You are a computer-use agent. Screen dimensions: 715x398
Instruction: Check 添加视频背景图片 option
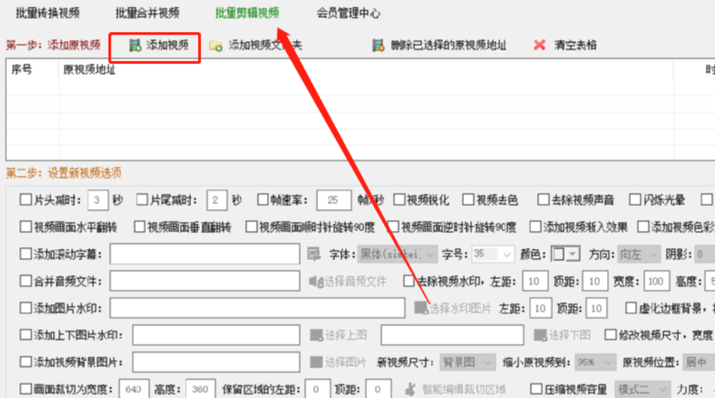(x=26, y=362)
